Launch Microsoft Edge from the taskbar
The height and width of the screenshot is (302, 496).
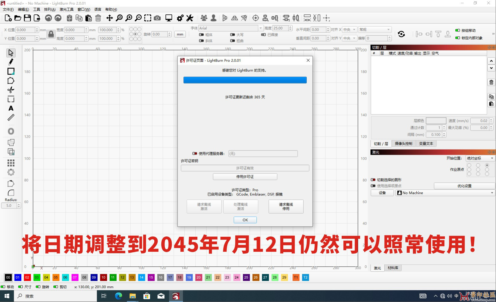click(x=119, y=296)
